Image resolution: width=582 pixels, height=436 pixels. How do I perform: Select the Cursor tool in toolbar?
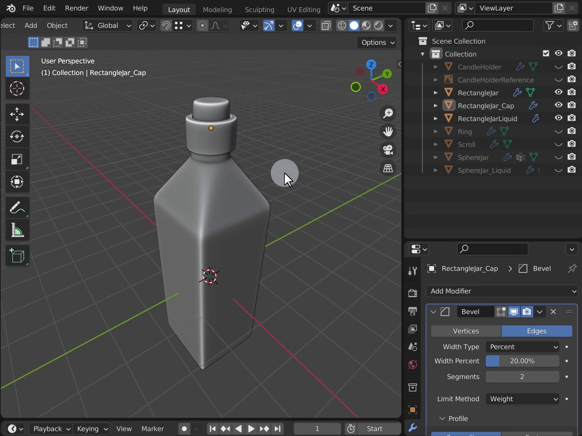(x=17, y=89)
